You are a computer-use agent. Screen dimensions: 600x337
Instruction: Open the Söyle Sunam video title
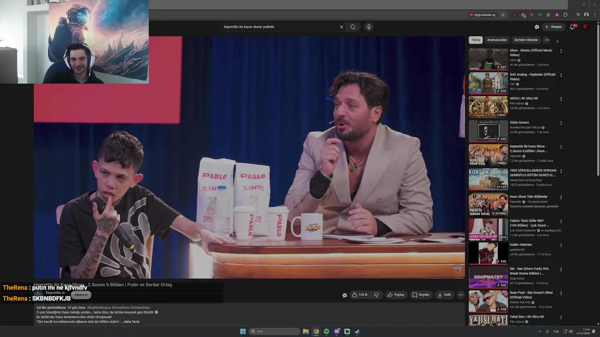[519, 123]
